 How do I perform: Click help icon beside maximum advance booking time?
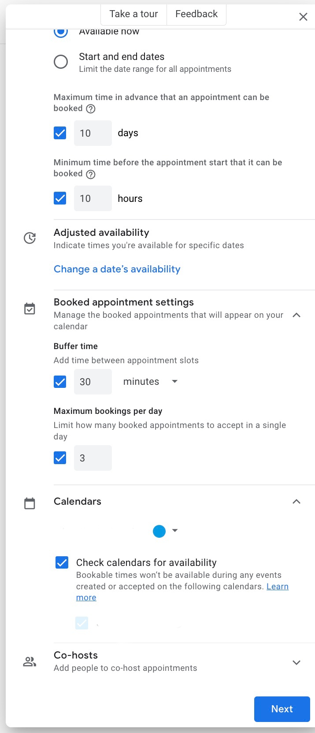(91, 109)
